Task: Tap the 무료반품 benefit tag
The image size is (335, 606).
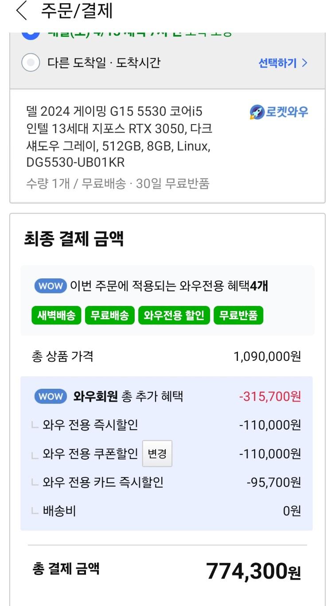Action: point(238,316)
